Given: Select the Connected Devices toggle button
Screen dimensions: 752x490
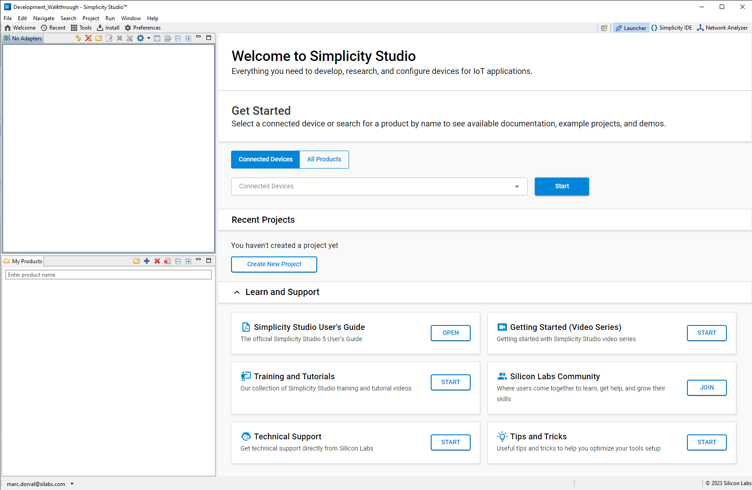Looking at the screenshot, I should [x=266, y=160].
